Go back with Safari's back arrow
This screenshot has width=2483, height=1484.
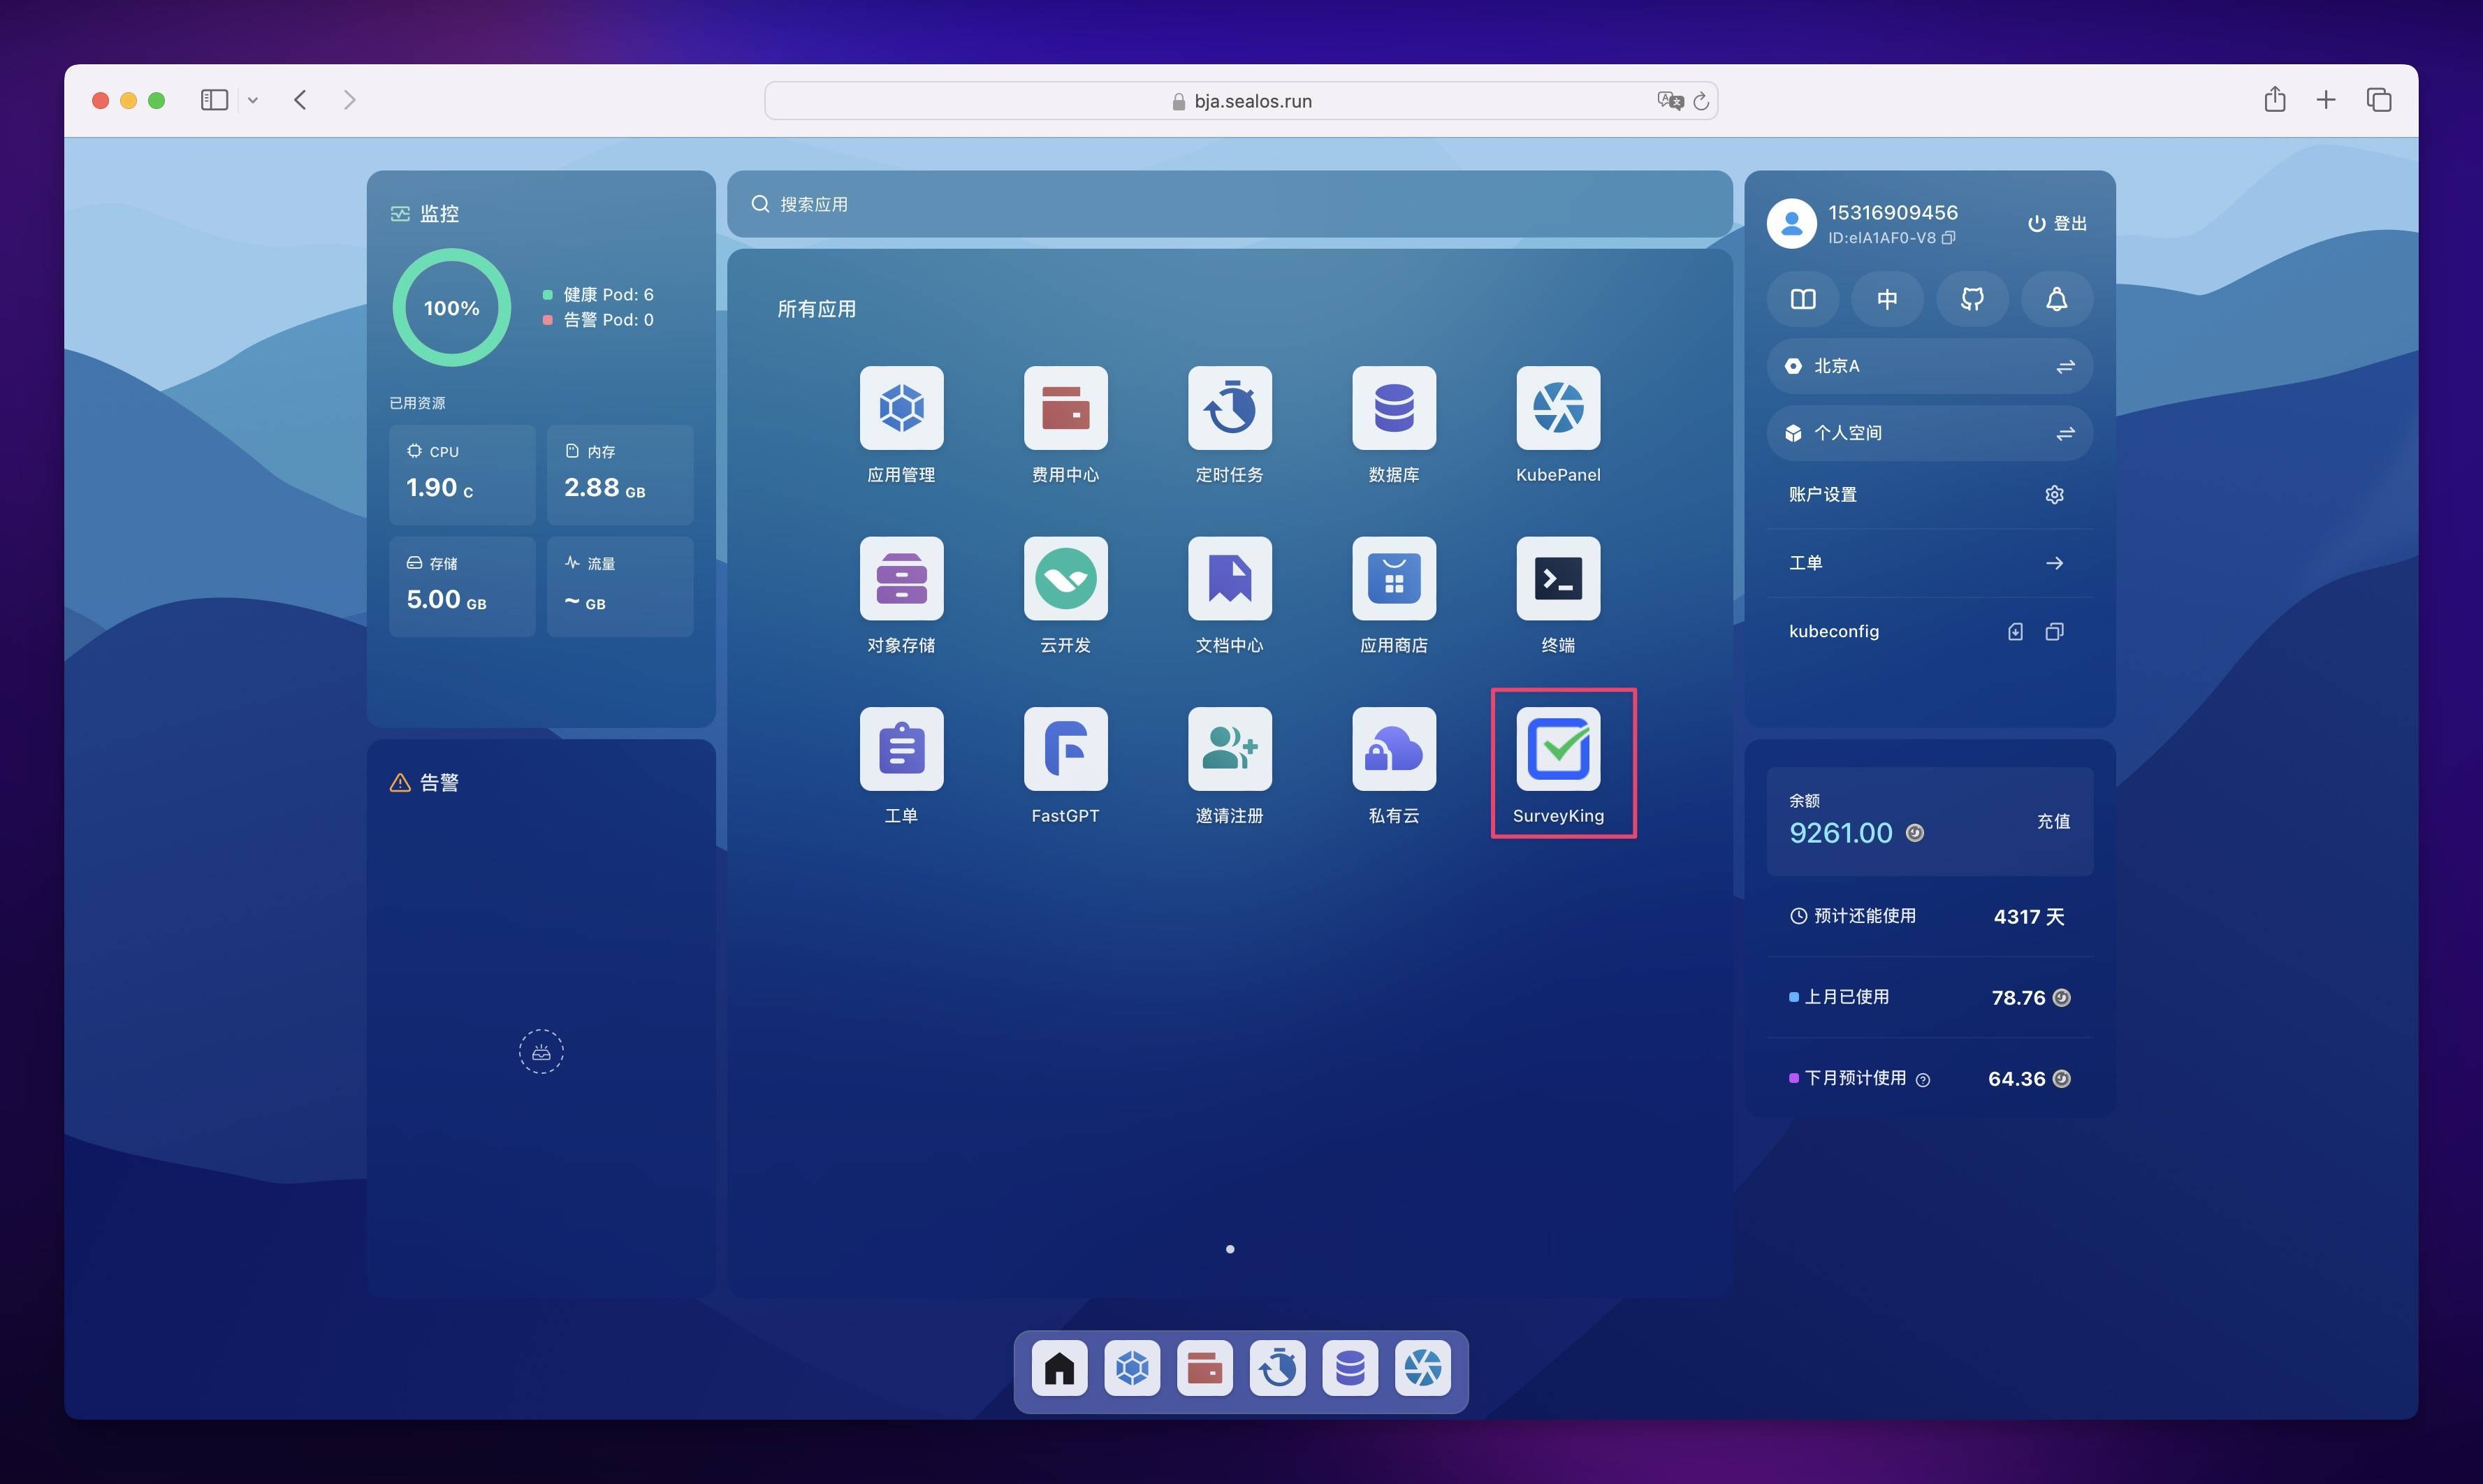(x=300, y=100)
